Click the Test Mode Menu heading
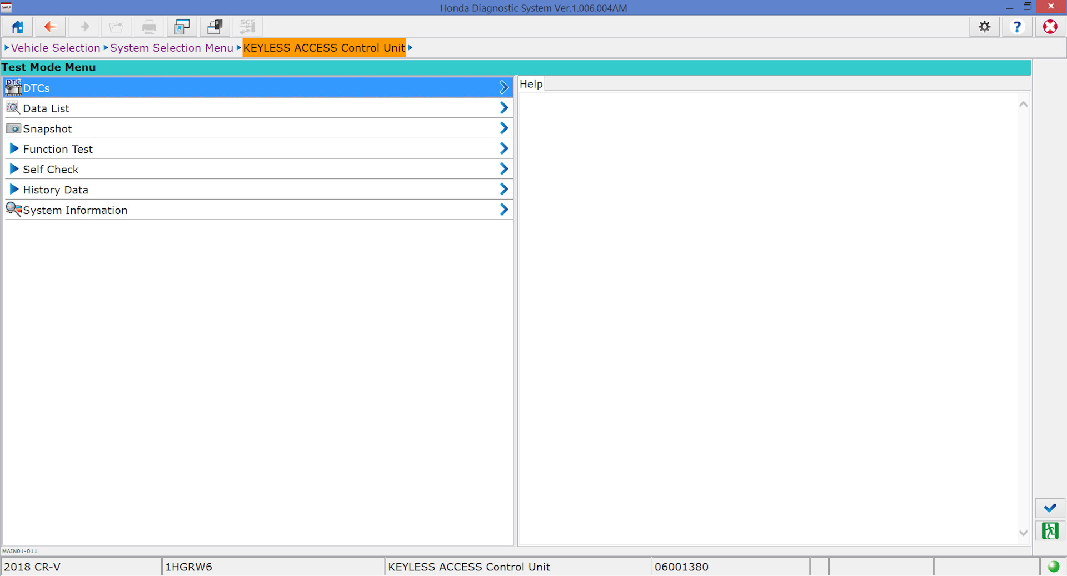This screenshot has height=576, width=1067. click(48, 67)
